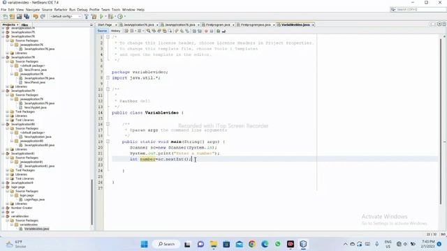Click the Build Project hammer icon

click(x=87, y=17)
